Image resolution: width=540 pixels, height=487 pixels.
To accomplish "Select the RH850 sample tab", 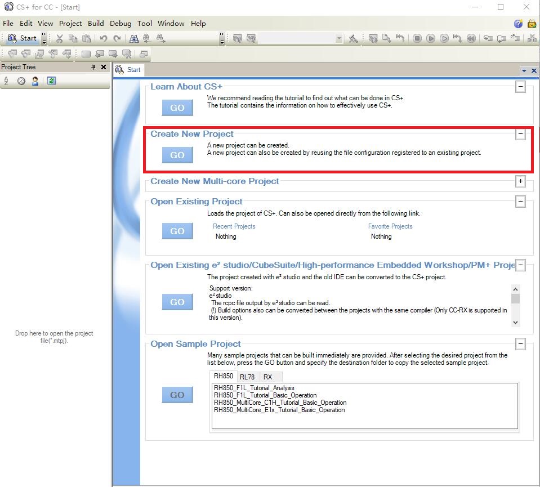I will coord(224,376).
